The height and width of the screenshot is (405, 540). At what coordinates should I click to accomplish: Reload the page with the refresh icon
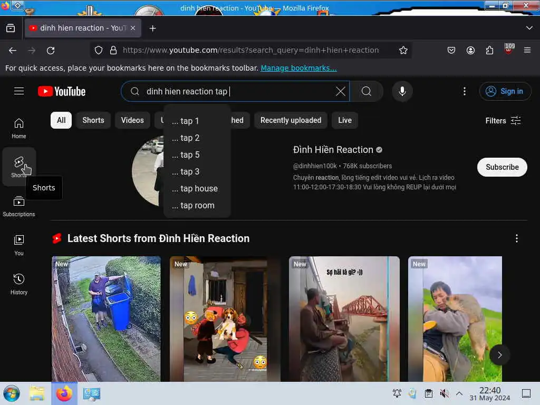(51, 50)
